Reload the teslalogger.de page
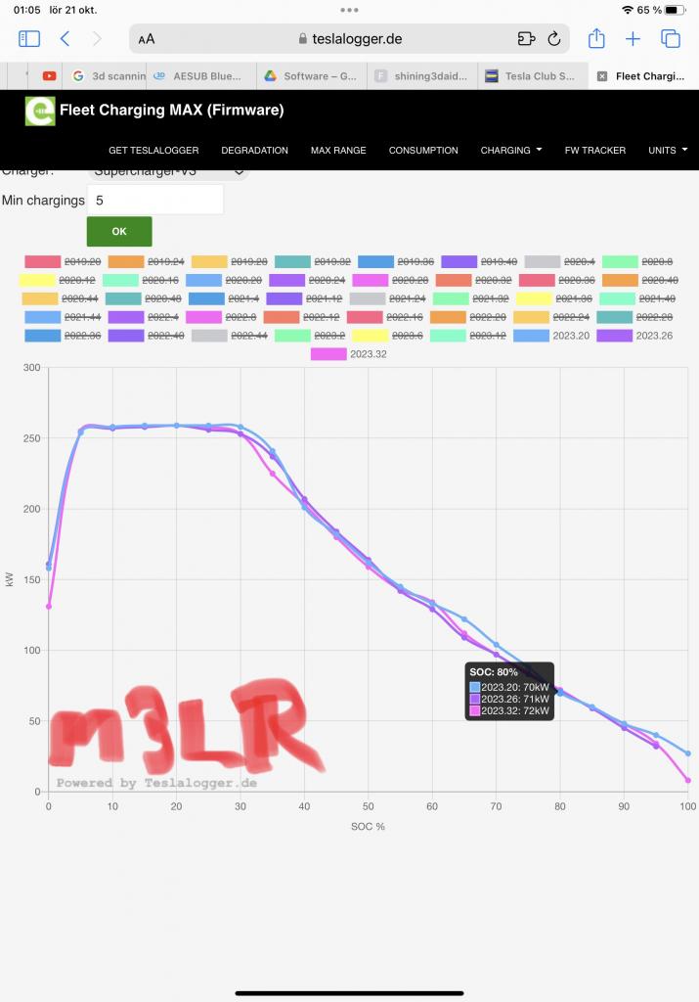This screenshot has height=1002, width=699. point(554,39)
